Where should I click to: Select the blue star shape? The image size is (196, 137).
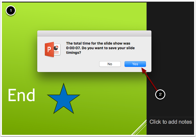64,99
